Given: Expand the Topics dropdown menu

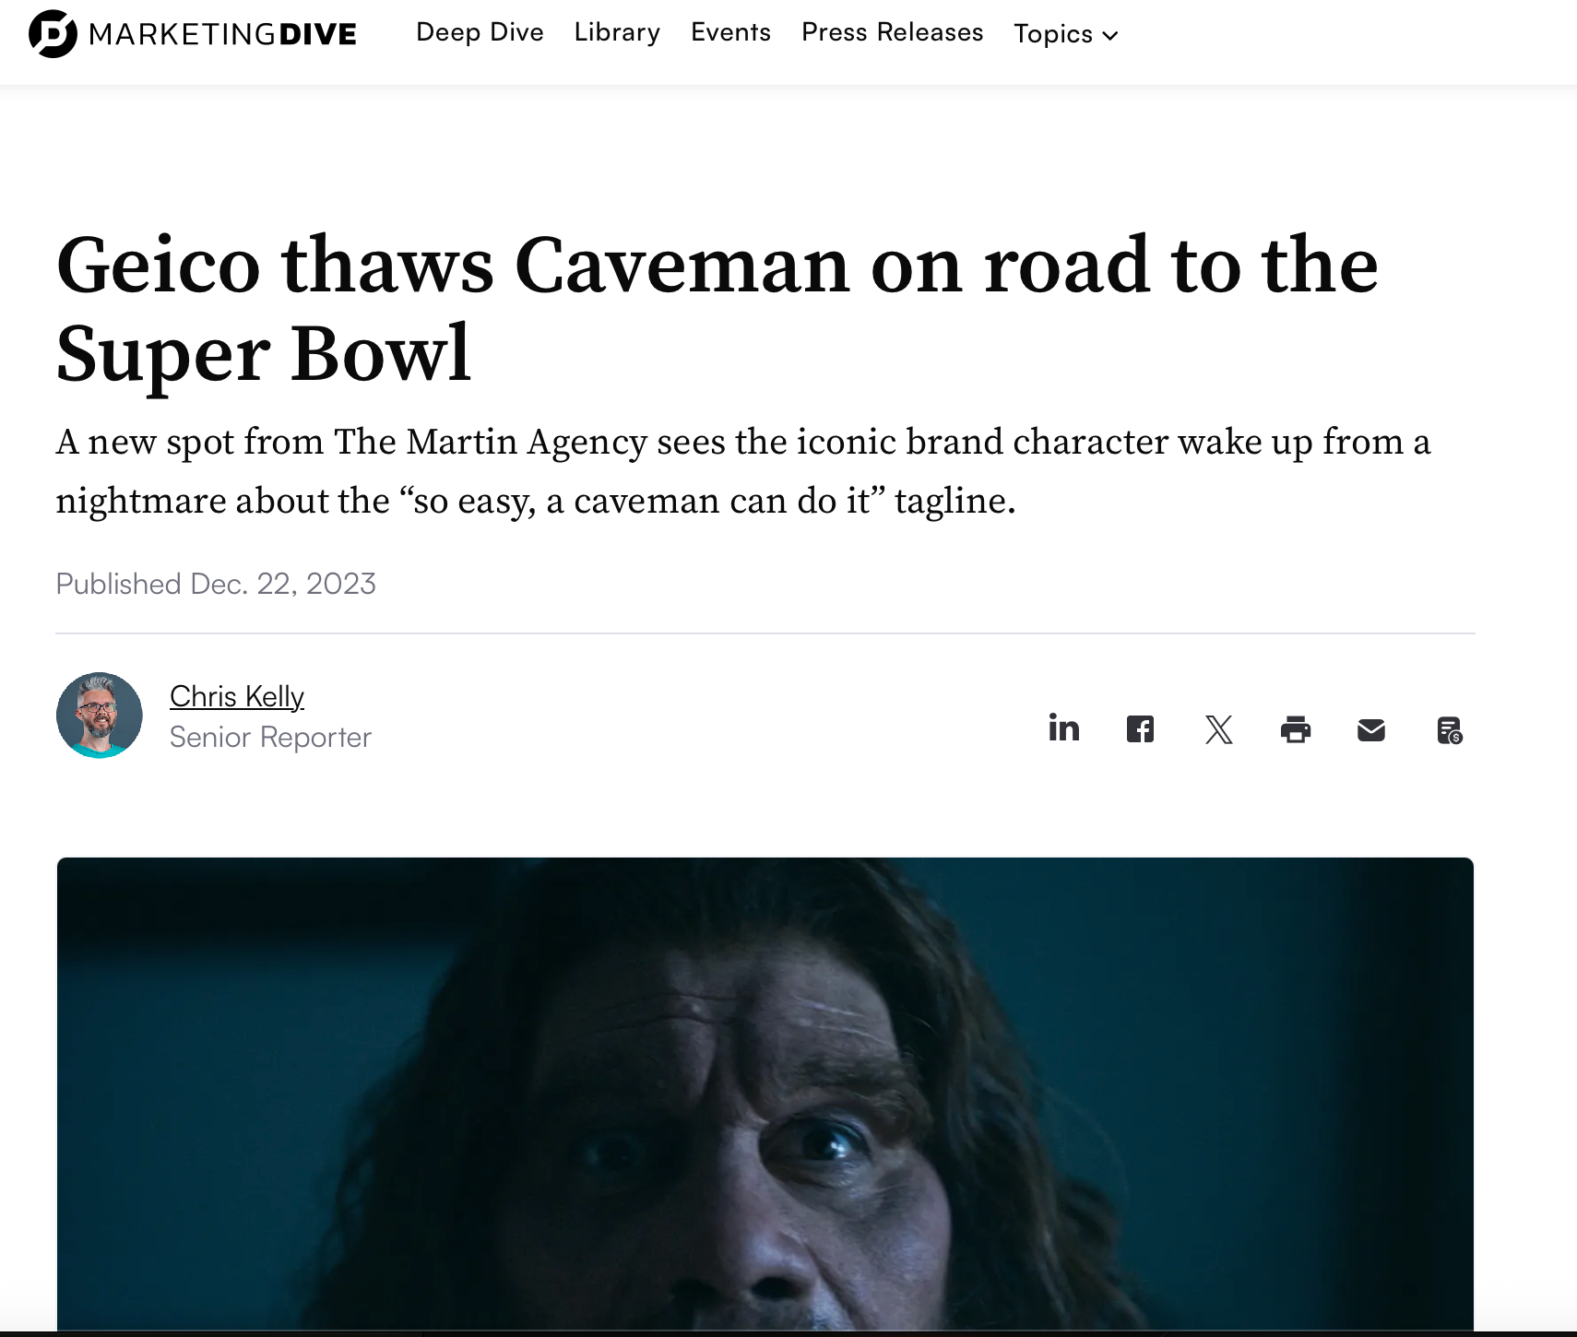Looking at the screenshot, I should click(1066, 34).
